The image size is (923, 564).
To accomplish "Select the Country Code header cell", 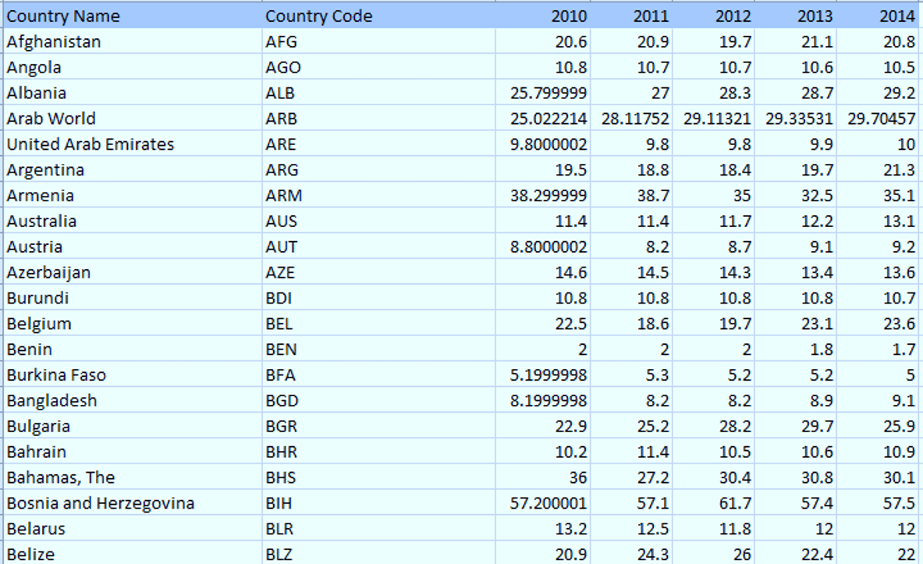I will (x=378, y=16).
